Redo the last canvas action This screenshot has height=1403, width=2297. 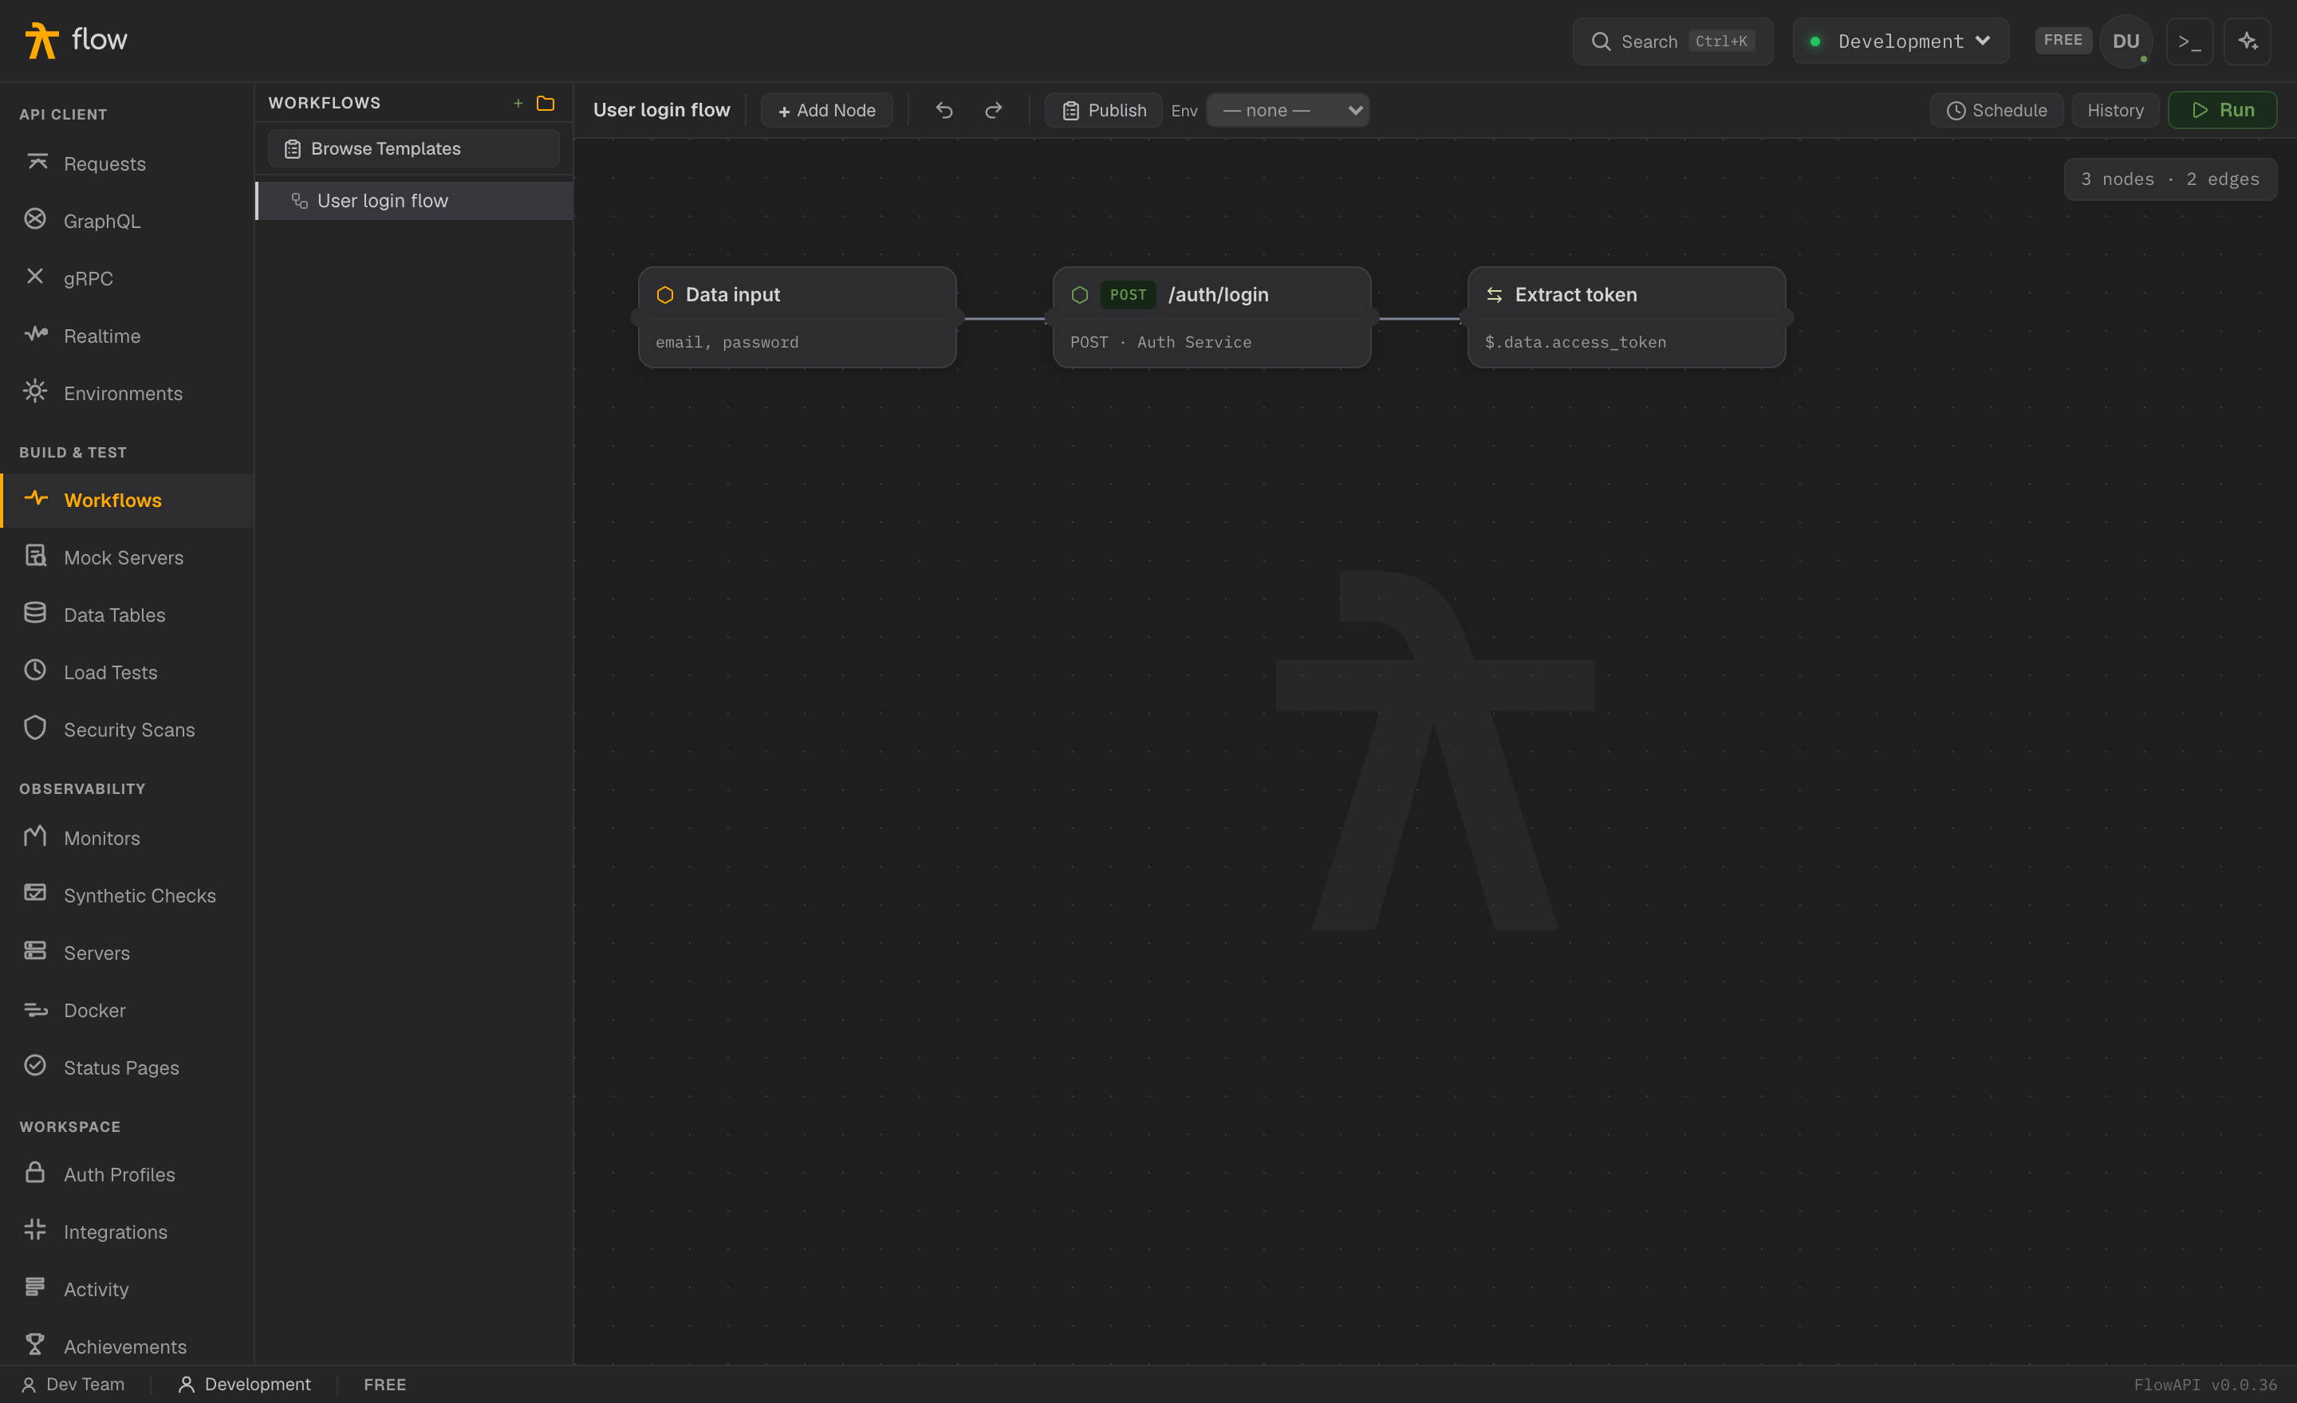994,110
